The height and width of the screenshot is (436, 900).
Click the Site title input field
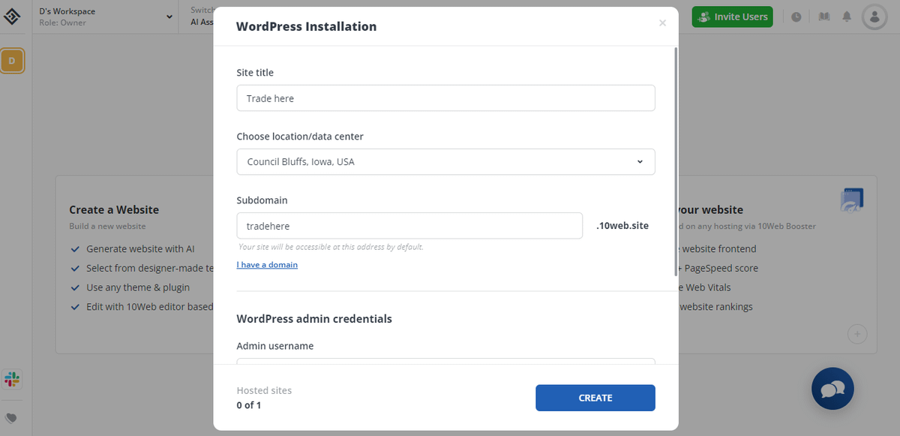(445, 98)
